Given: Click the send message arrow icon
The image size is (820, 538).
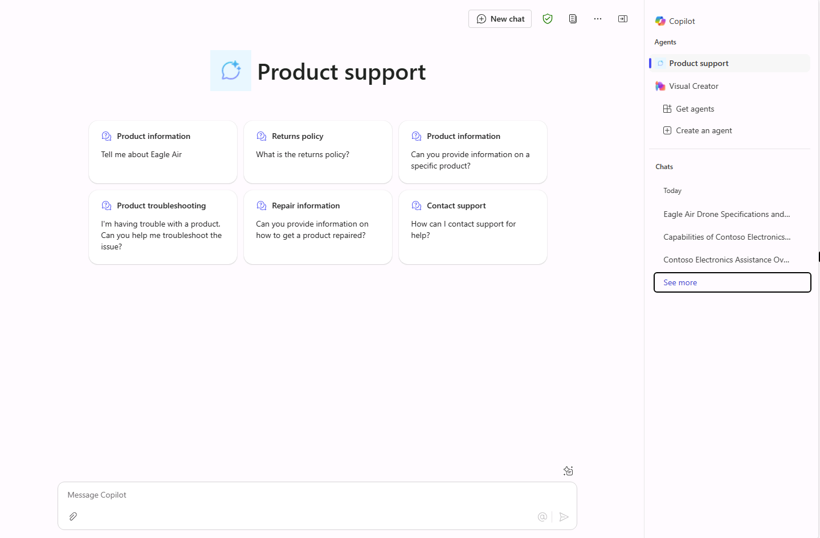Looking at the screenshot, I should pos(564,517).
